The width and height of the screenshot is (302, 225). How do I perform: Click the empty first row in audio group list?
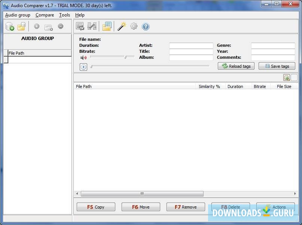pyautogui.click(x=40, y=60)
